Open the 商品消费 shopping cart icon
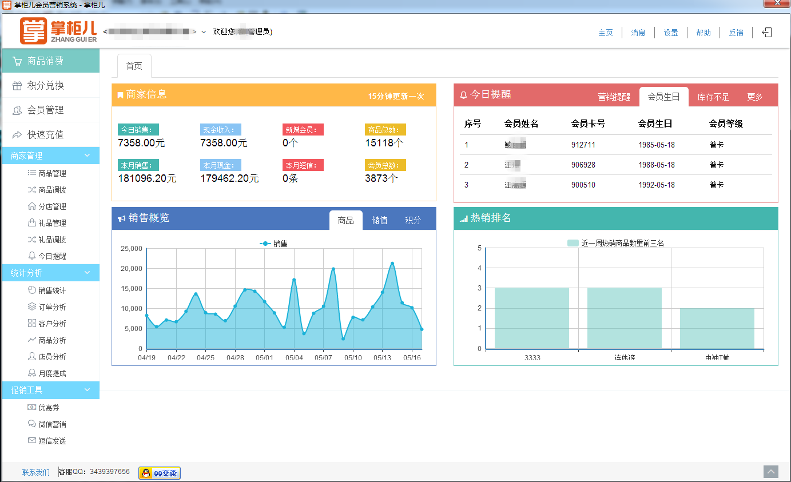Image resolution: width=791 pixels, height=482 pixels. point(17,61)
